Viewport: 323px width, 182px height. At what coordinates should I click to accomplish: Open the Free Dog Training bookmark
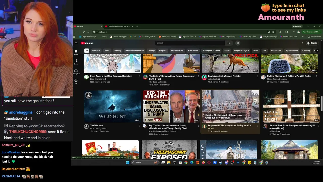(x=228, y=37)
